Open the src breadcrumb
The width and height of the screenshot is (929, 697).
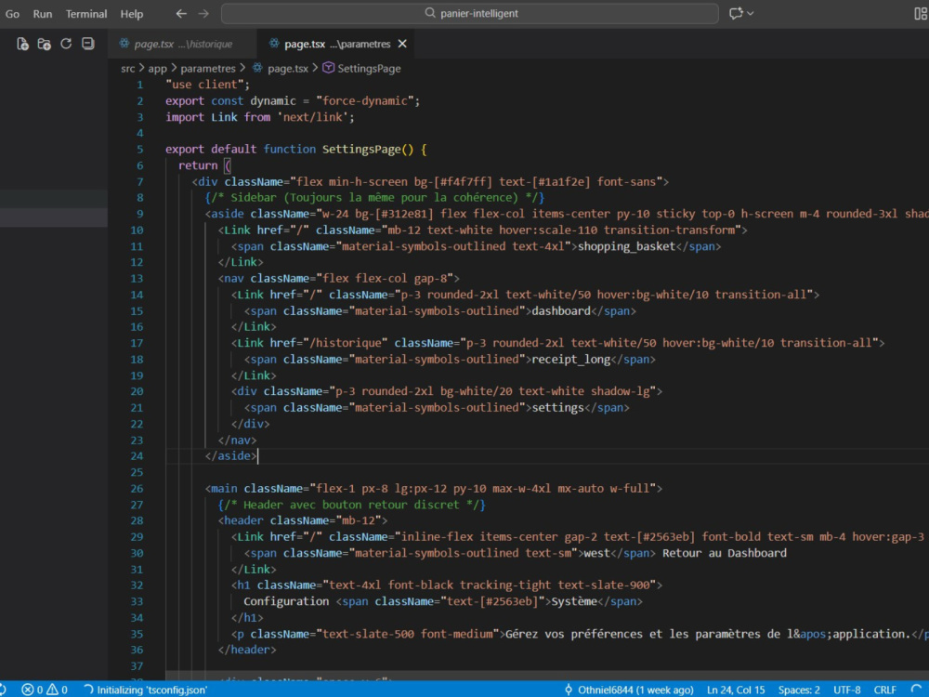pyautogui.click(x=128, y=69)
